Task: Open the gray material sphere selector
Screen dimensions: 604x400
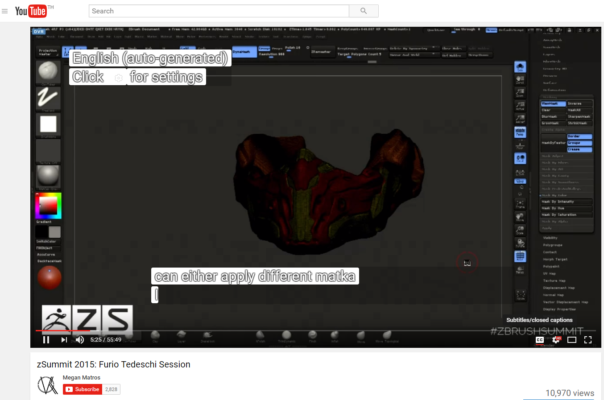Action: (x=48, y=177)
